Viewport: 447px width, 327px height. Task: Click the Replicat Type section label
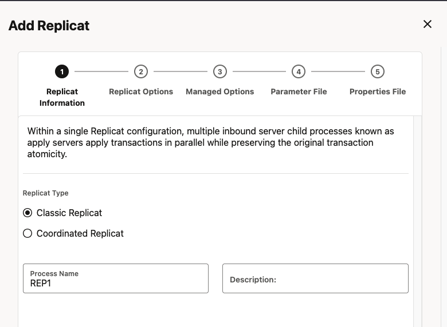click(x=46, y=193)
